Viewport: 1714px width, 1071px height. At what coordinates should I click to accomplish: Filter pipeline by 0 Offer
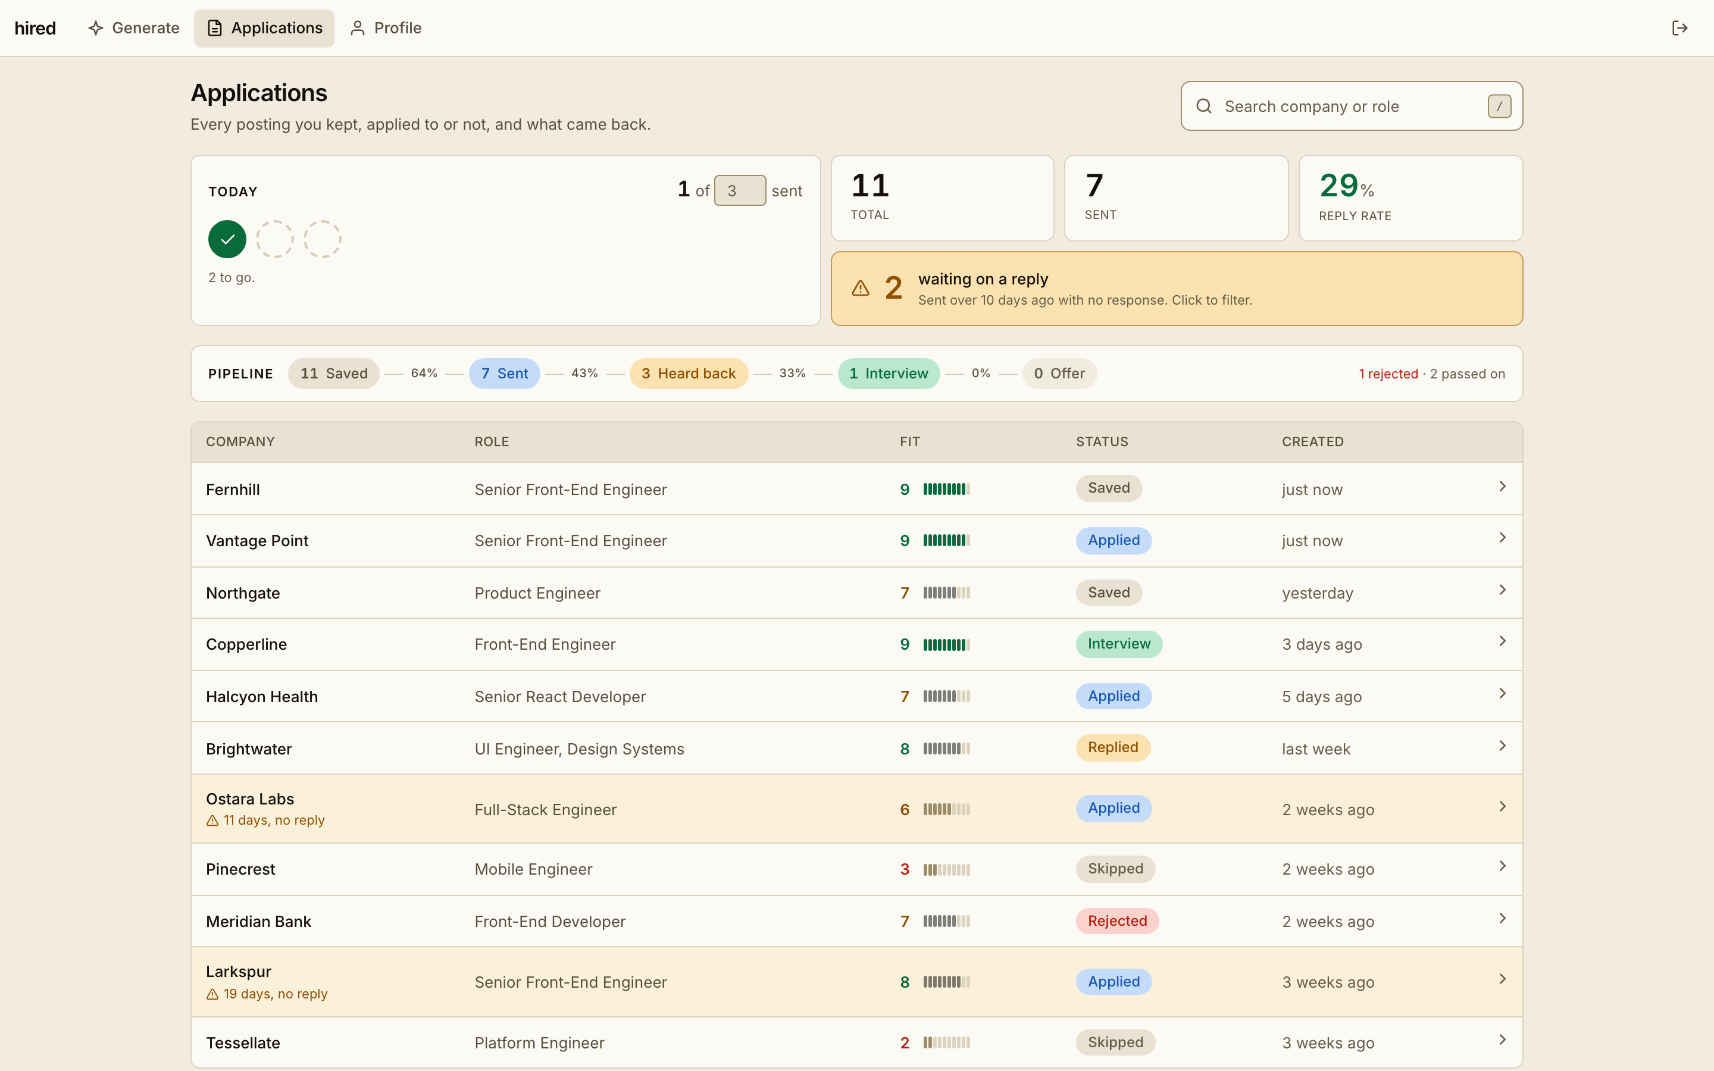point(1059,374)
